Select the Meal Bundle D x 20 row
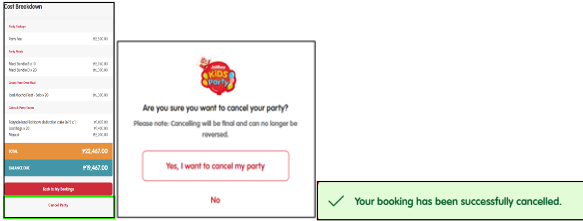 click(x=58, y=70)
